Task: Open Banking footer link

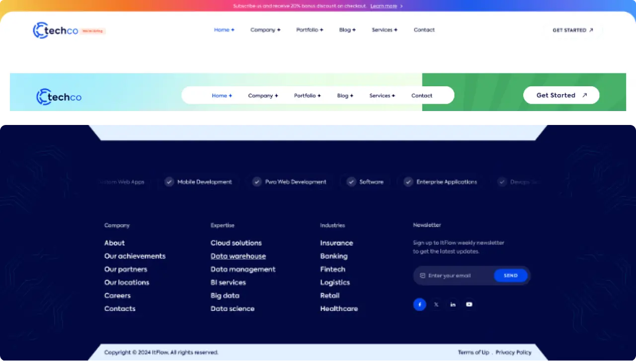Action: click(x=334, y=256)
